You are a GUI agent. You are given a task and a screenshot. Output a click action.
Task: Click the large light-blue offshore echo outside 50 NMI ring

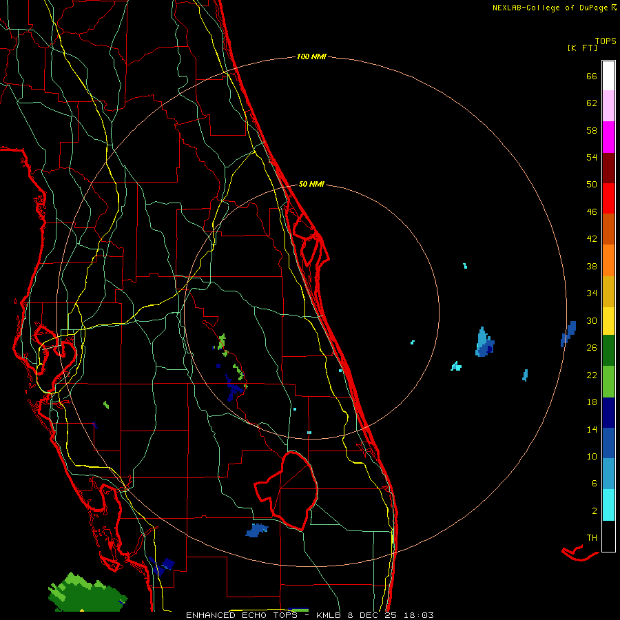[x=484, y=343]
